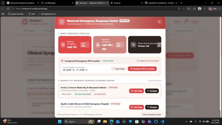Image resolution: width=222 pixels, height=125 pixels.
Task: Click the shield alert icon in modal header
Action: [62, 22]
